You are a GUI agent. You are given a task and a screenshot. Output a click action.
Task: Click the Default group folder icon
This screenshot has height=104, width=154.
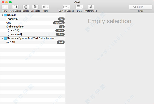(x=5, y=15)
